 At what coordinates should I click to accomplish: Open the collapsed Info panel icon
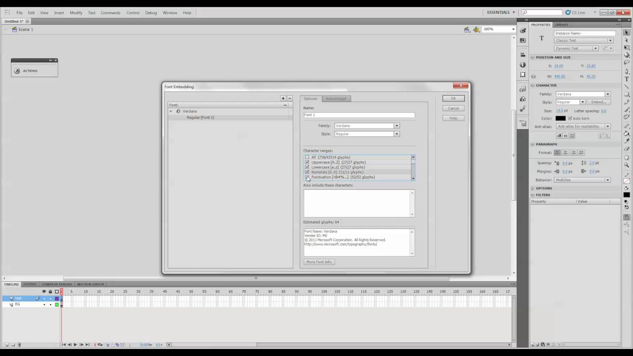point(523,65)
